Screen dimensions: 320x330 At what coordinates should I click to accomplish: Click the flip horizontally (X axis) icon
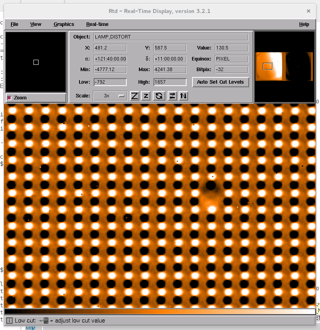pos(172,96)
